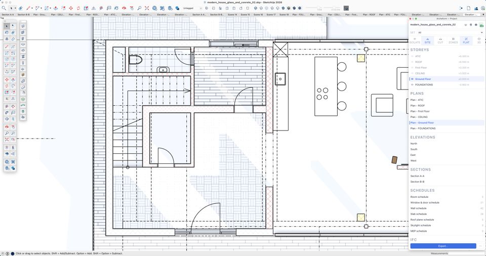486x256 pixels.
Task: Select the Rotate tool in top toolbar
Action: coord(78,8)
